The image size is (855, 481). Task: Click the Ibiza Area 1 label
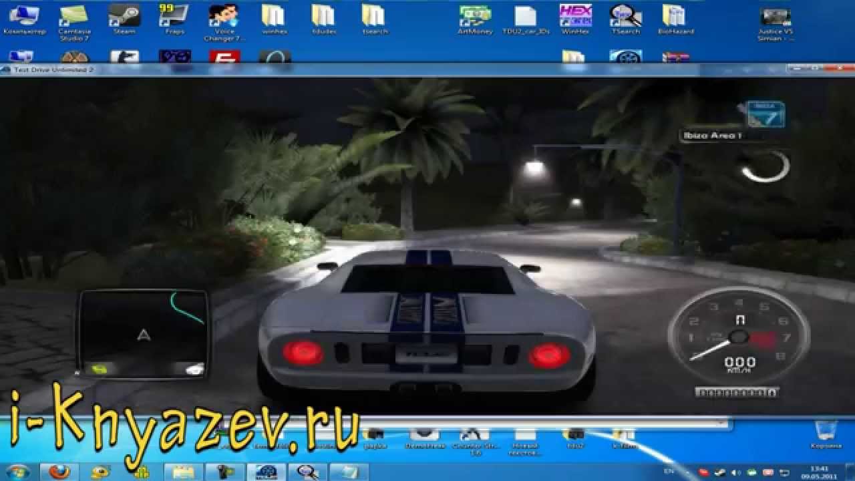pos(712,136)
